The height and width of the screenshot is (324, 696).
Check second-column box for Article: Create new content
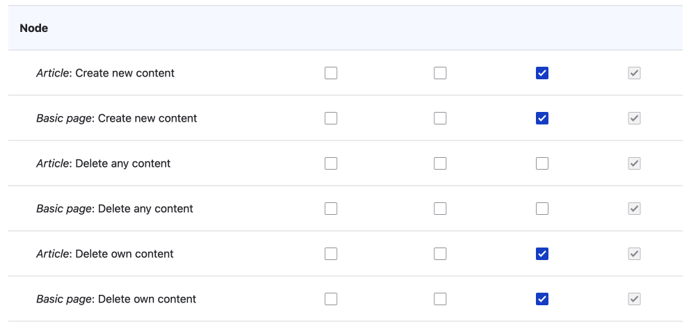(x=440, y=73)
